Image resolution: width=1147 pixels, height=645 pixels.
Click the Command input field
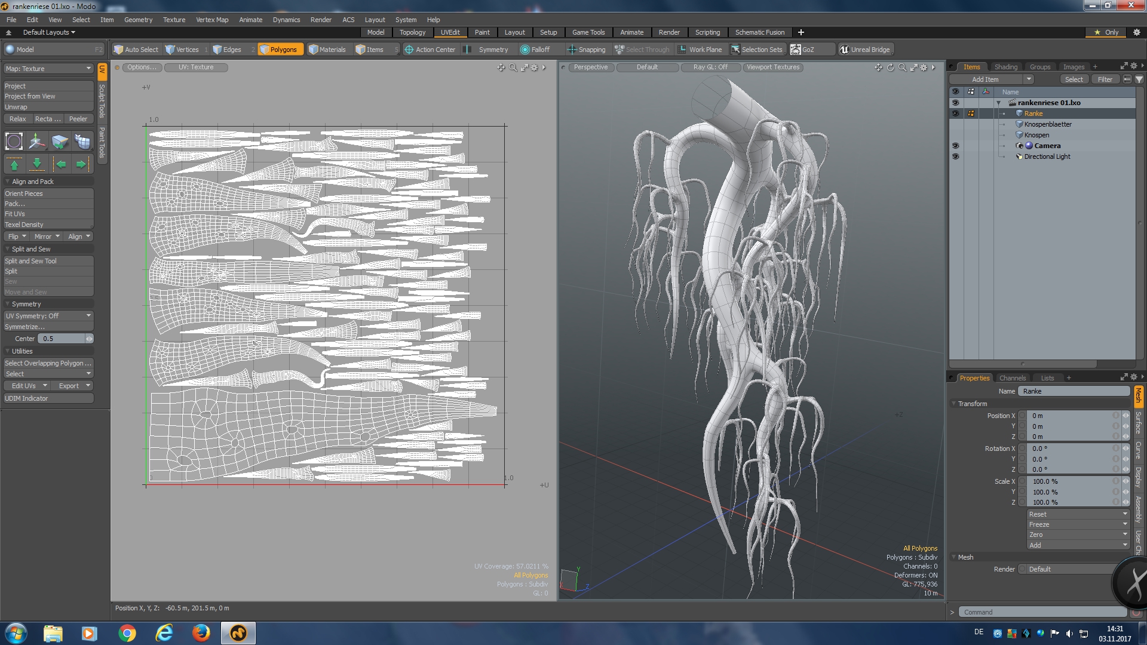pyautogui.click(x=1042, y=612)
